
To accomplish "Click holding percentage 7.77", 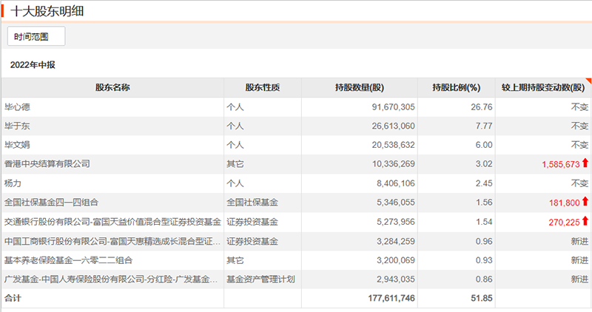I will [484, 126].
